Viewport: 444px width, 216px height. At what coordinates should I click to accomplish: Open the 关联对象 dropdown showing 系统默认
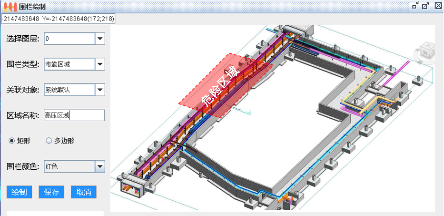99,89
